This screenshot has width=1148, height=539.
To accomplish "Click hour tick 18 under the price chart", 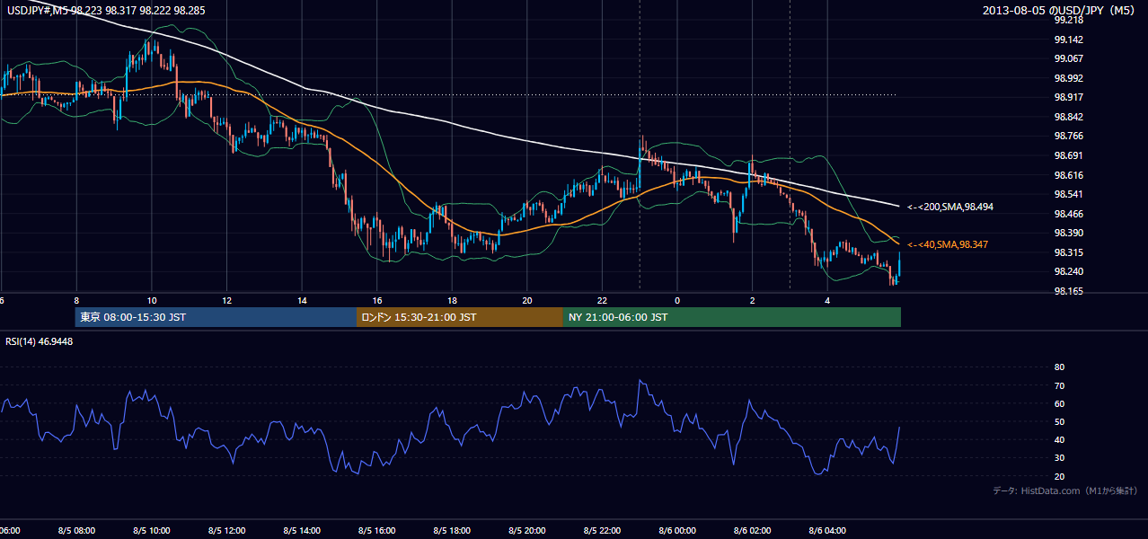I will pyautogui.click(x=452, y=301).
